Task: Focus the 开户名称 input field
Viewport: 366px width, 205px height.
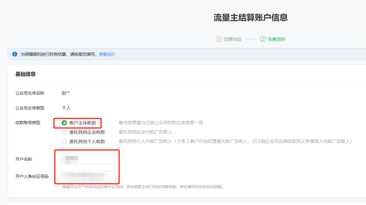Action: pyautogui.click(x=88, y=159)
